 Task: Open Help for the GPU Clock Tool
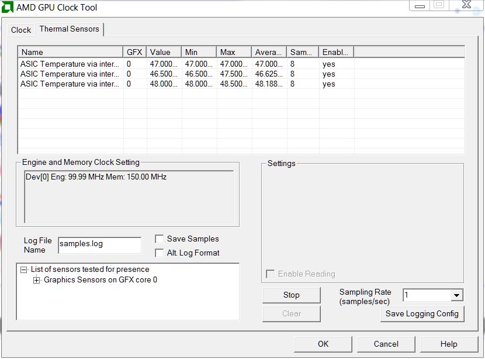[449, 344]
